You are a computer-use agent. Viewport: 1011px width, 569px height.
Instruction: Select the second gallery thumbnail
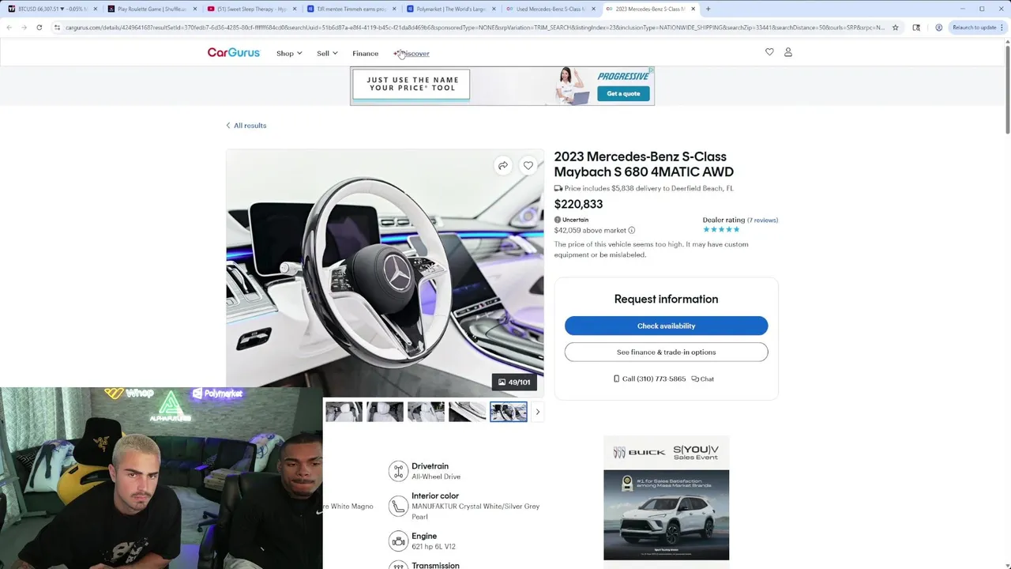(x=385, y=412)
